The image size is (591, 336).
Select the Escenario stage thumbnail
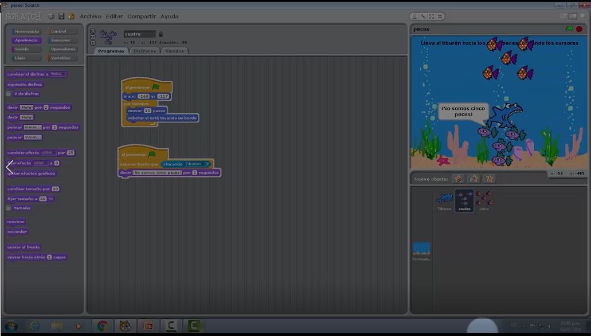421,251
